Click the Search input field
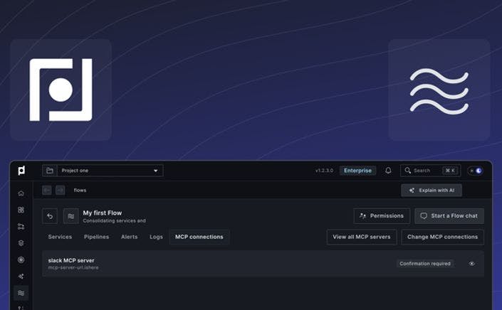Image resolution: width=502 pixels, height=310 pixels. 430,171
